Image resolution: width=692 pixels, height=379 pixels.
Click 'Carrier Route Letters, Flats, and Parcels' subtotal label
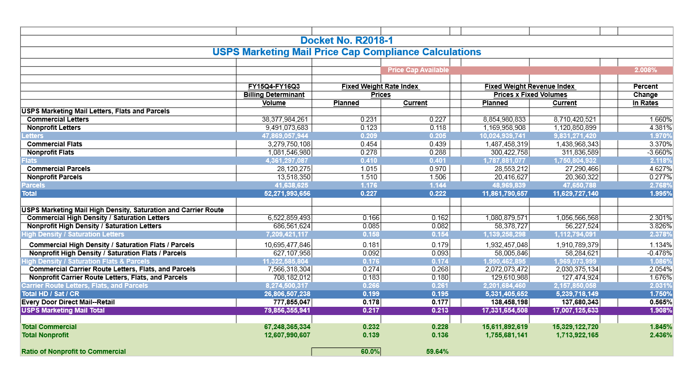(x=85, y=286)
